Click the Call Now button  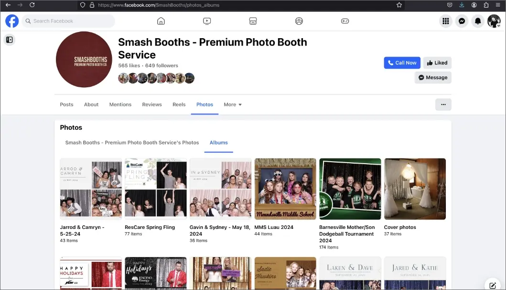pos(402,63)
